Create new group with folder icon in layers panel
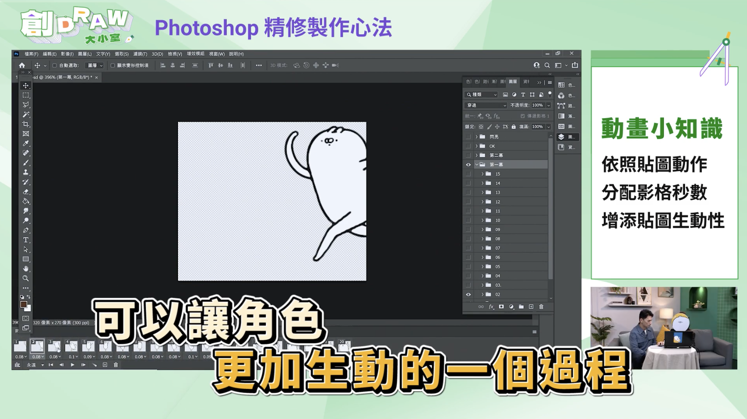This screenshot has height=419, width=747. pyautogui.click(x=521, y=307)
